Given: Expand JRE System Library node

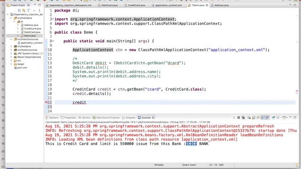Looking at the screenshot, I should pyautogui.click(x=11, y=54).
